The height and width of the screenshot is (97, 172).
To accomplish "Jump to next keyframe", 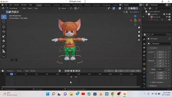I will [x=76, y=71].
